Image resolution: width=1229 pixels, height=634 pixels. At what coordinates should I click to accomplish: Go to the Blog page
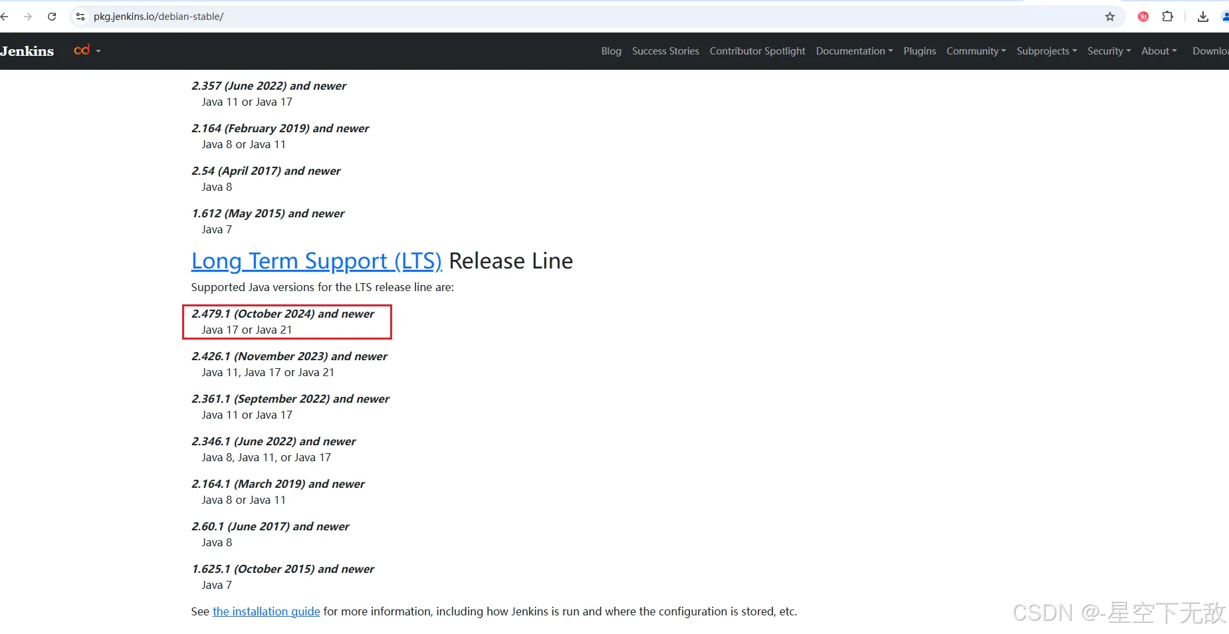click(612, 51)
